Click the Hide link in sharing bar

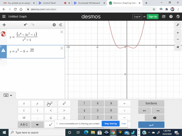coord(124,124)
